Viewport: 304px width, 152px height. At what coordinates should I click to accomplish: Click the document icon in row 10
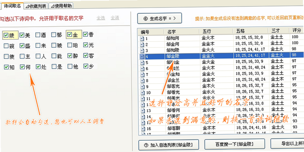point(142,93)
